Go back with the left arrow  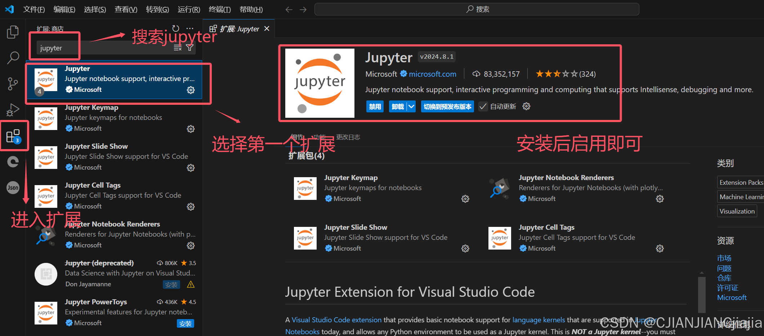click(x=289, y=9)
